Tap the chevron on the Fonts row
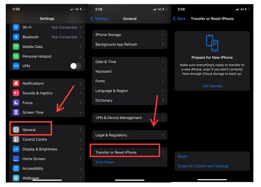The height and width of the screenshot is (187, 261). pos(163,81)
